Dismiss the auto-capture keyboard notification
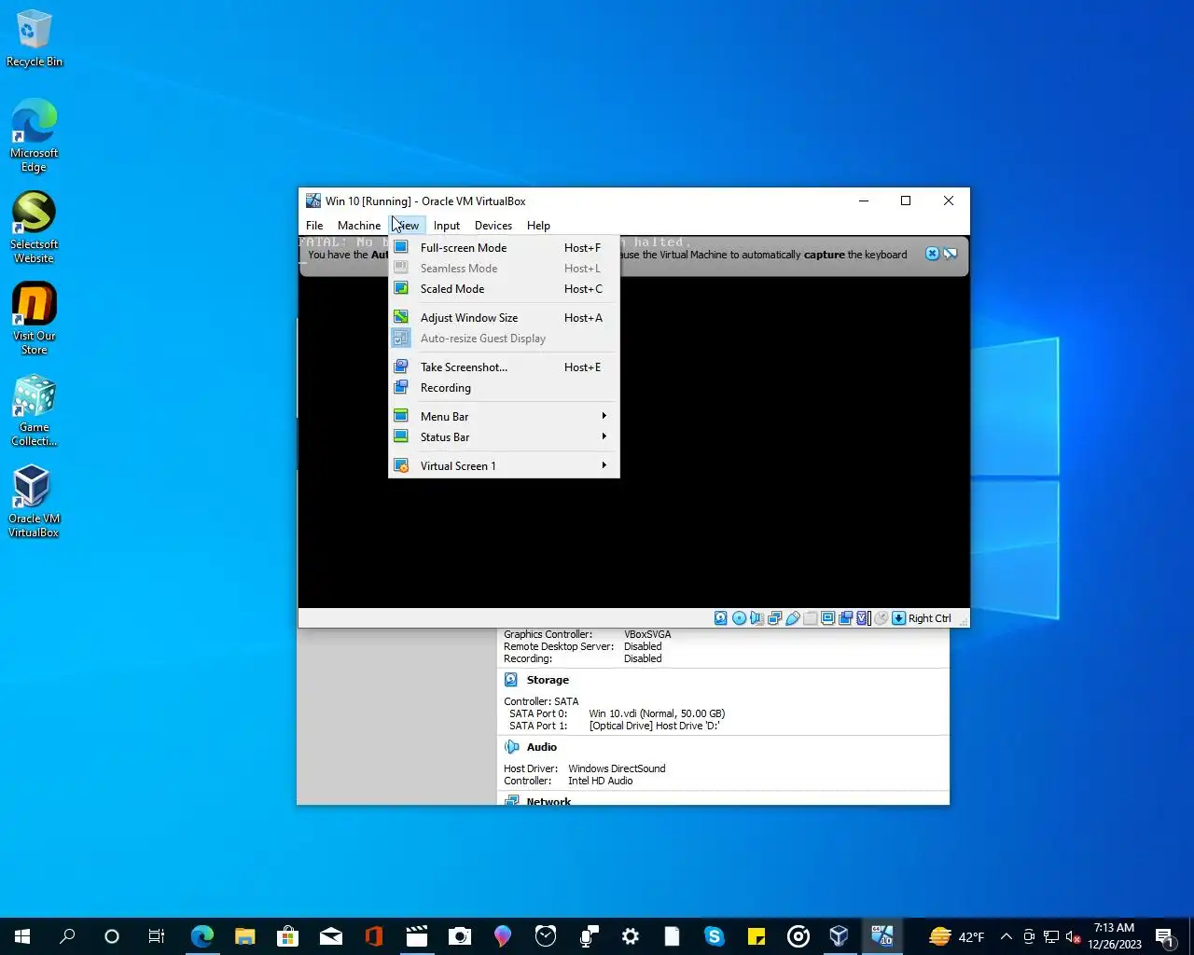 pyautogui.click(x=932, y=254)
